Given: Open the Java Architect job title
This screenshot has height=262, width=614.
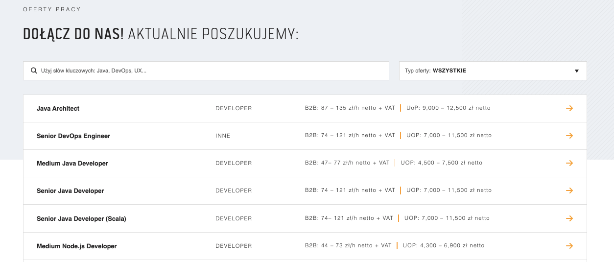Looking at the screenshot, I should pyautogui.click(x=58, y=108).
